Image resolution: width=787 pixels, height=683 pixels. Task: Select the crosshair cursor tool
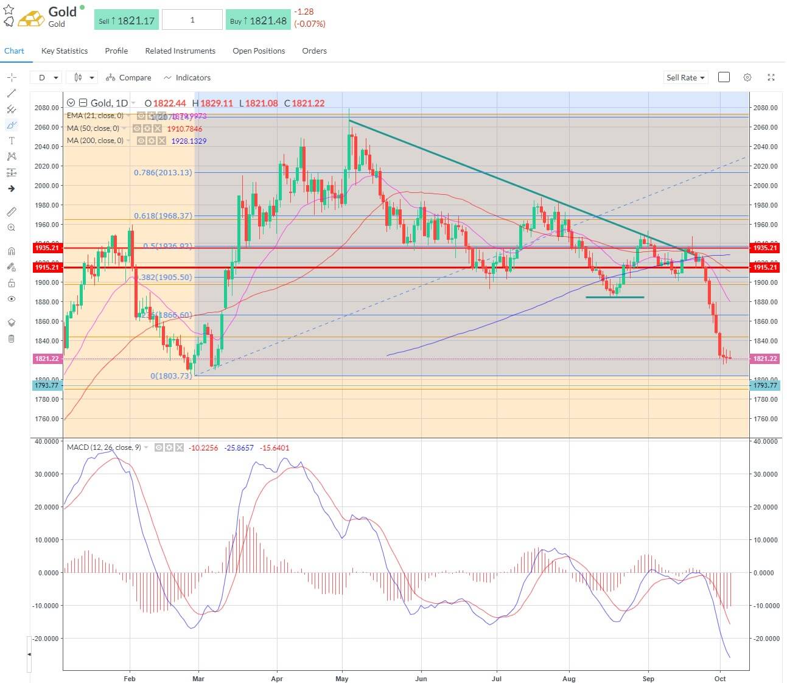pyautogui.click(x=11, y=77)
